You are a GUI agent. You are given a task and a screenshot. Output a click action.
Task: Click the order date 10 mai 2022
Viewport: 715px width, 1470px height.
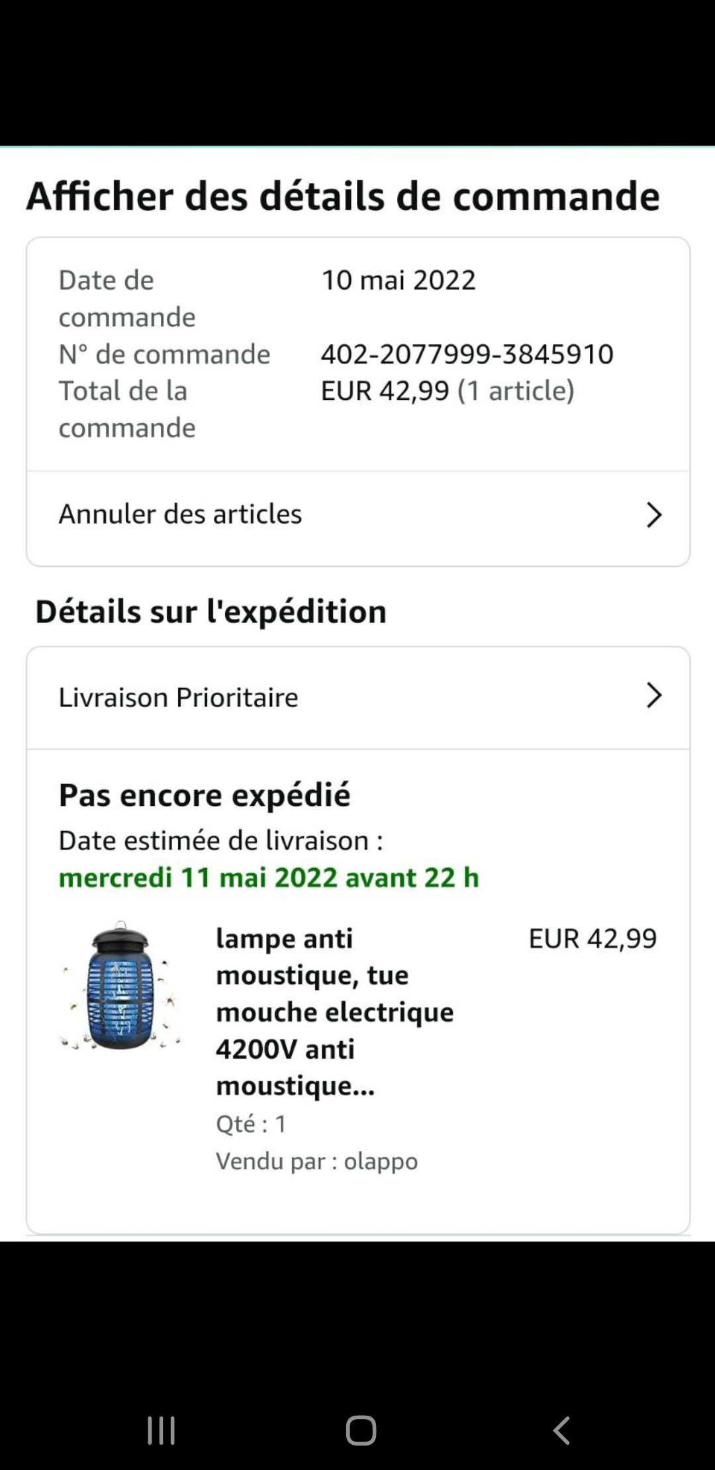pyautogui.click(x=399, y=280)
